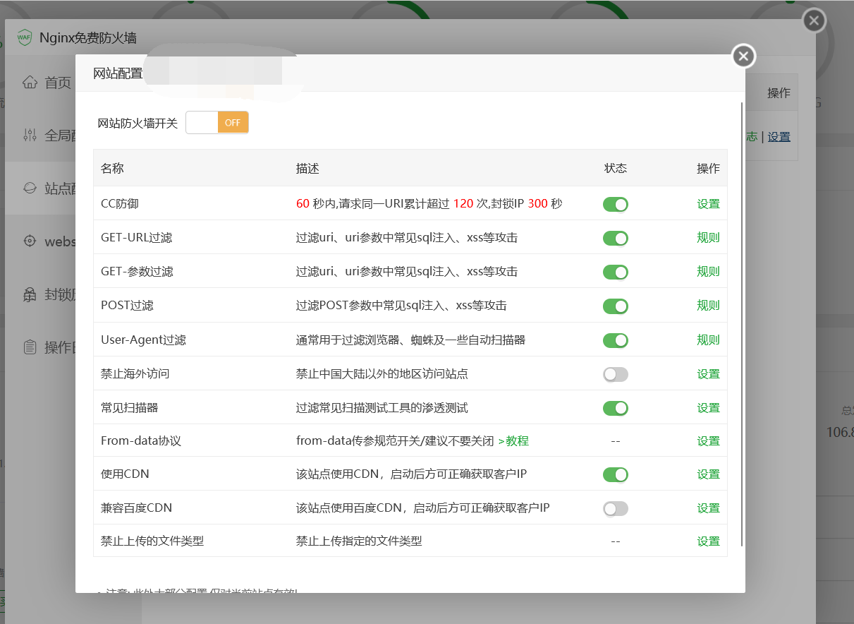Click the 名称 column header
The height and width of the screenshot is (624, 854).
point(113,169)
